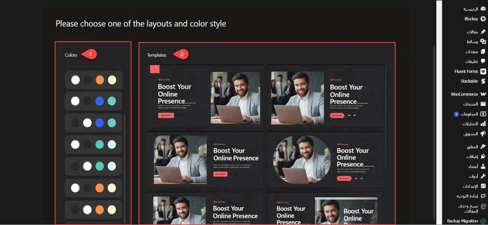
Task: Open the Dashboard (الرئيسية) gauge icon
Action: coord(483,9)
